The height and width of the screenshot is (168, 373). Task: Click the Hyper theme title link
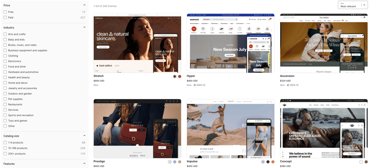click(191, 76)
